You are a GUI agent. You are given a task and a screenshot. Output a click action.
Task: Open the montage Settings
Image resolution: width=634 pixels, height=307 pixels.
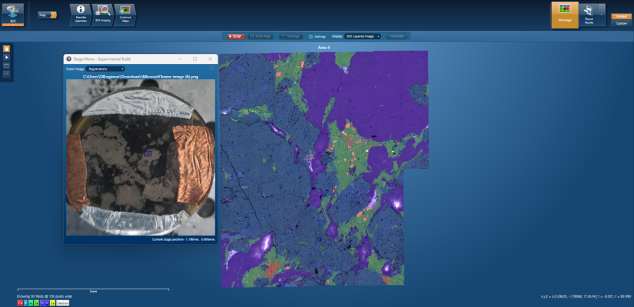coord(317,36)
